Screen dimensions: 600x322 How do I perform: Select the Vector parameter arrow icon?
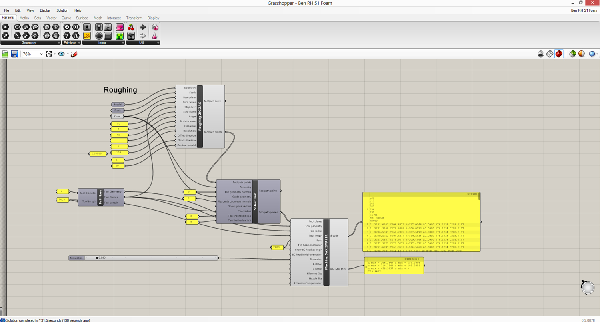5,36
